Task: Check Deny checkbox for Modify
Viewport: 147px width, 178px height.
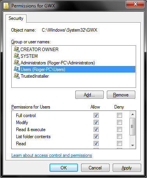Action: (119, 122)
